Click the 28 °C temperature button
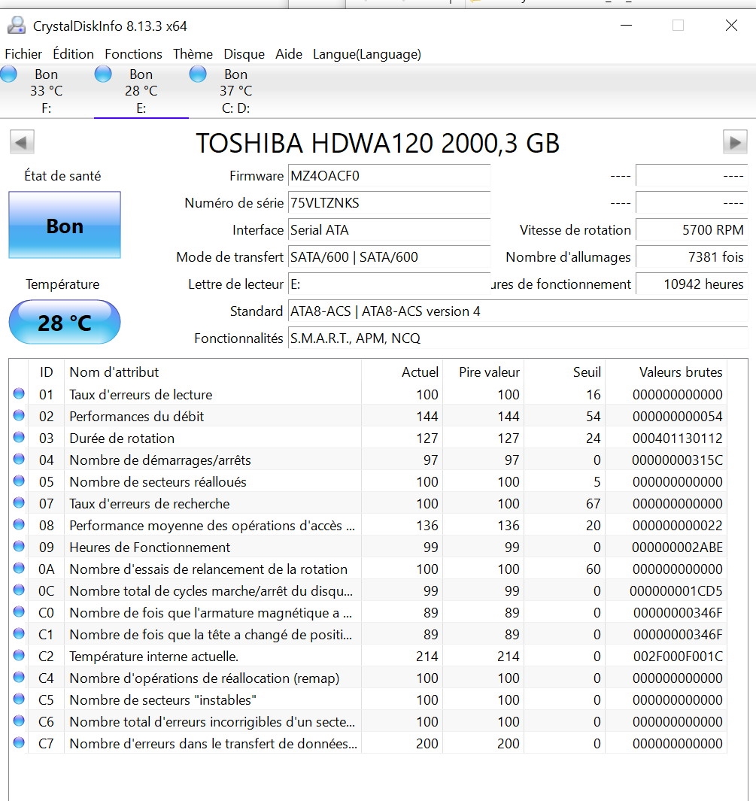Image resolution: width=756 pixels, height=801 pixels. click(65, 323)
